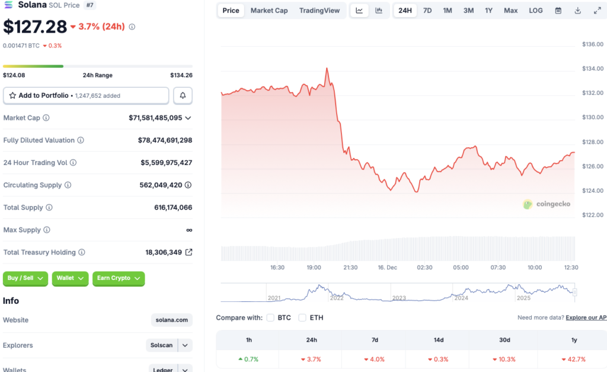The image size is (607, 372).
Task: Download the chart data icon
Action: click(x=577, y=10)
